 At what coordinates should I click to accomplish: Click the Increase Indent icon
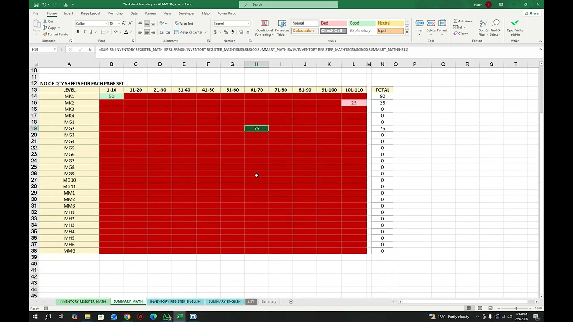tap(168, 32)
